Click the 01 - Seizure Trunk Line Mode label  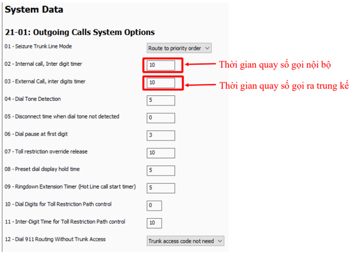click(38, 46)
